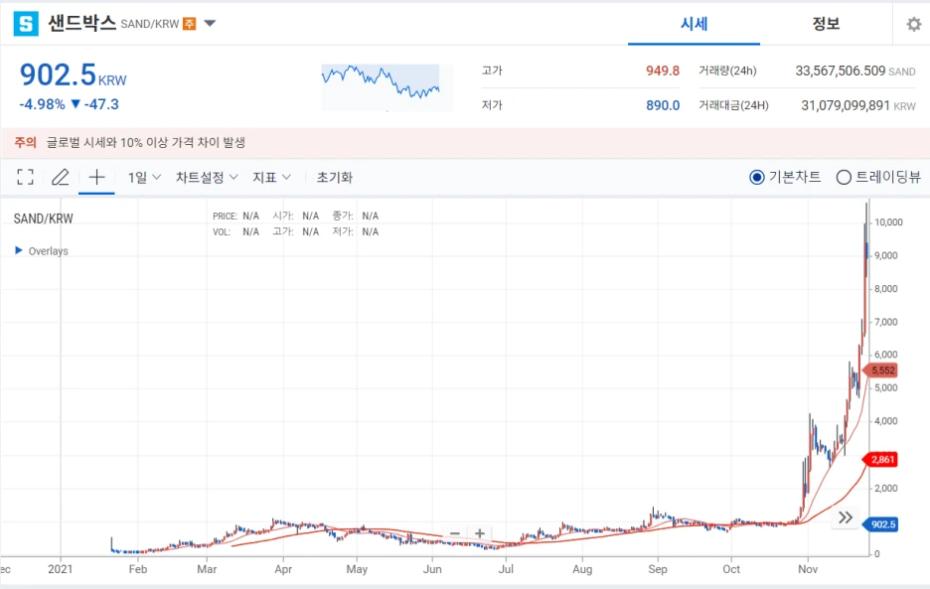Open the 차트설정 dropdown
The width and height of the screenshot is (930, 589).
pyautogui.click(x=207, y=178)
